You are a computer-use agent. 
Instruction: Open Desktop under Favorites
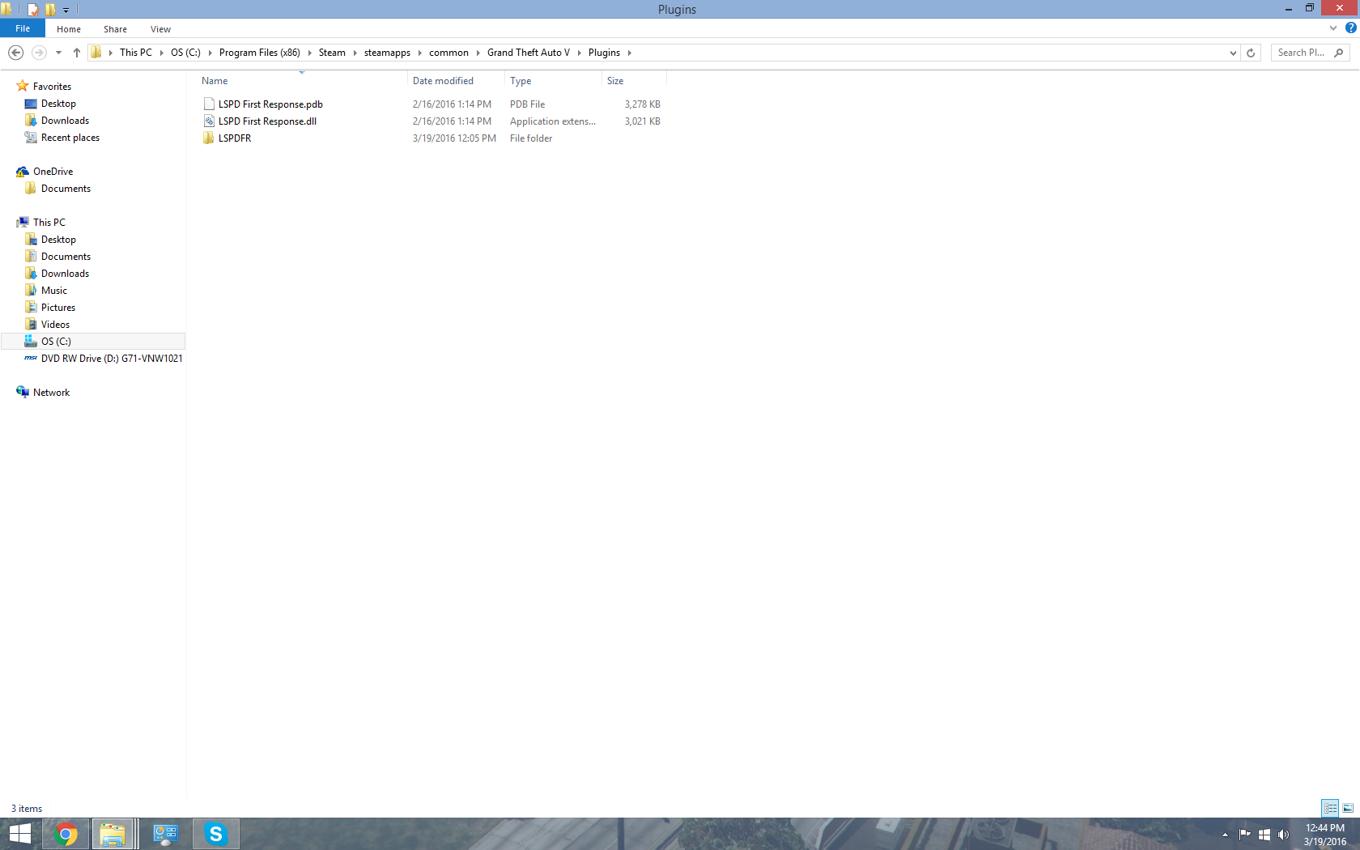click(58, 104)
